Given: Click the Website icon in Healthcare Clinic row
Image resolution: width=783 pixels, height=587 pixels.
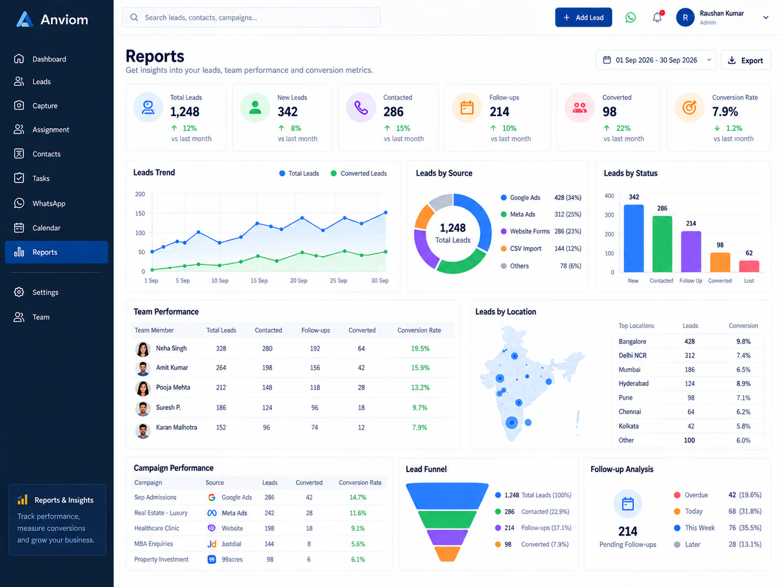Looking at the screenshot, I should point(212,528).
